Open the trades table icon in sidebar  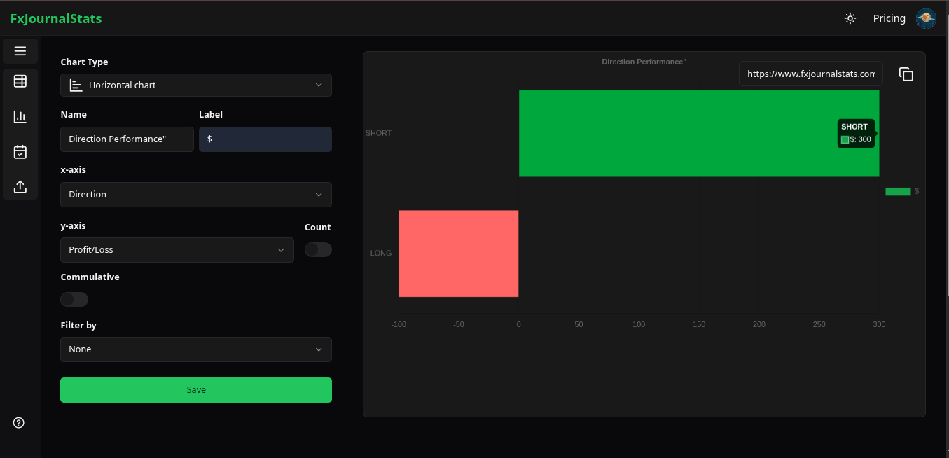coord(20,81)
